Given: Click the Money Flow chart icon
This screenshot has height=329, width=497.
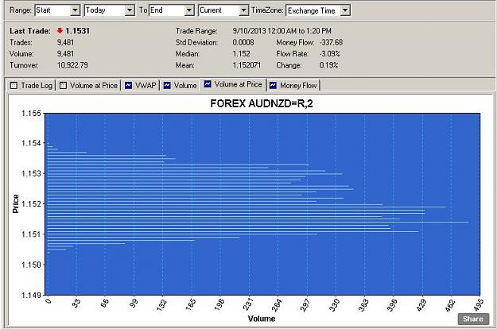Looking at the screenshot, I should pyautogui.click(x=273, y=86).
